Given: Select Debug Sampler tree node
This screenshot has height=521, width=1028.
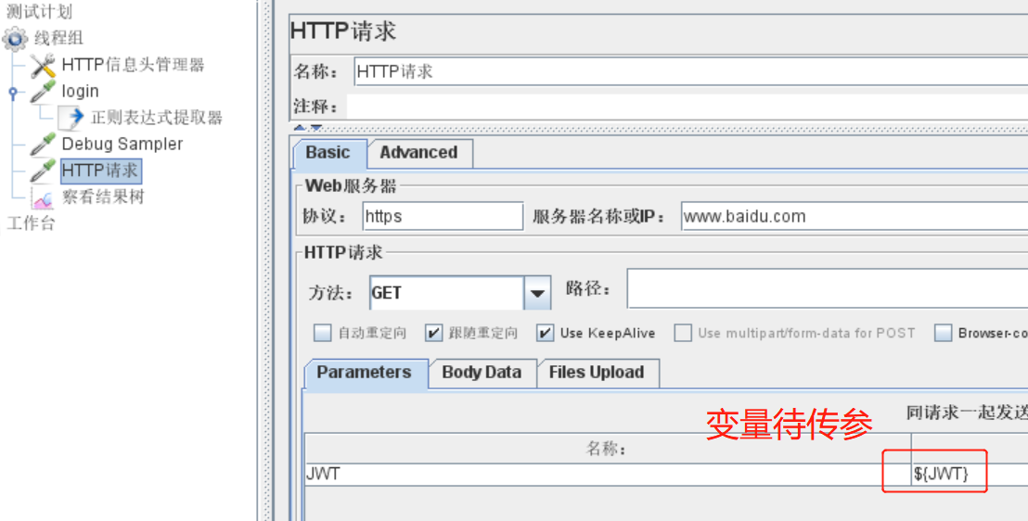Looking at the screenshot, I should pyautogui.click(x=122, y=145).
